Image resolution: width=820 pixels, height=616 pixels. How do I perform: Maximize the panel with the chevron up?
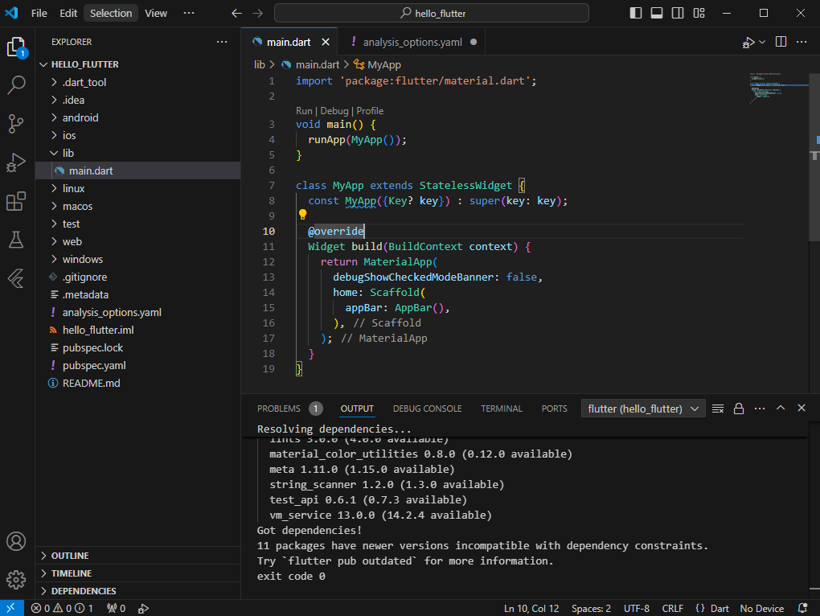[781, 408]
